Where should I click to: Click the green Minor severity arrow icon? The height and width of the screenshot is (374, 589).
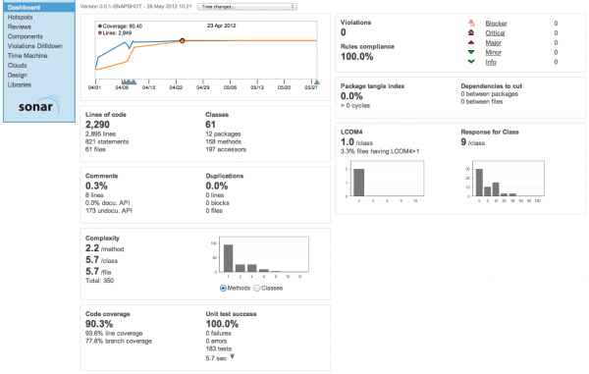pos(471,52)
